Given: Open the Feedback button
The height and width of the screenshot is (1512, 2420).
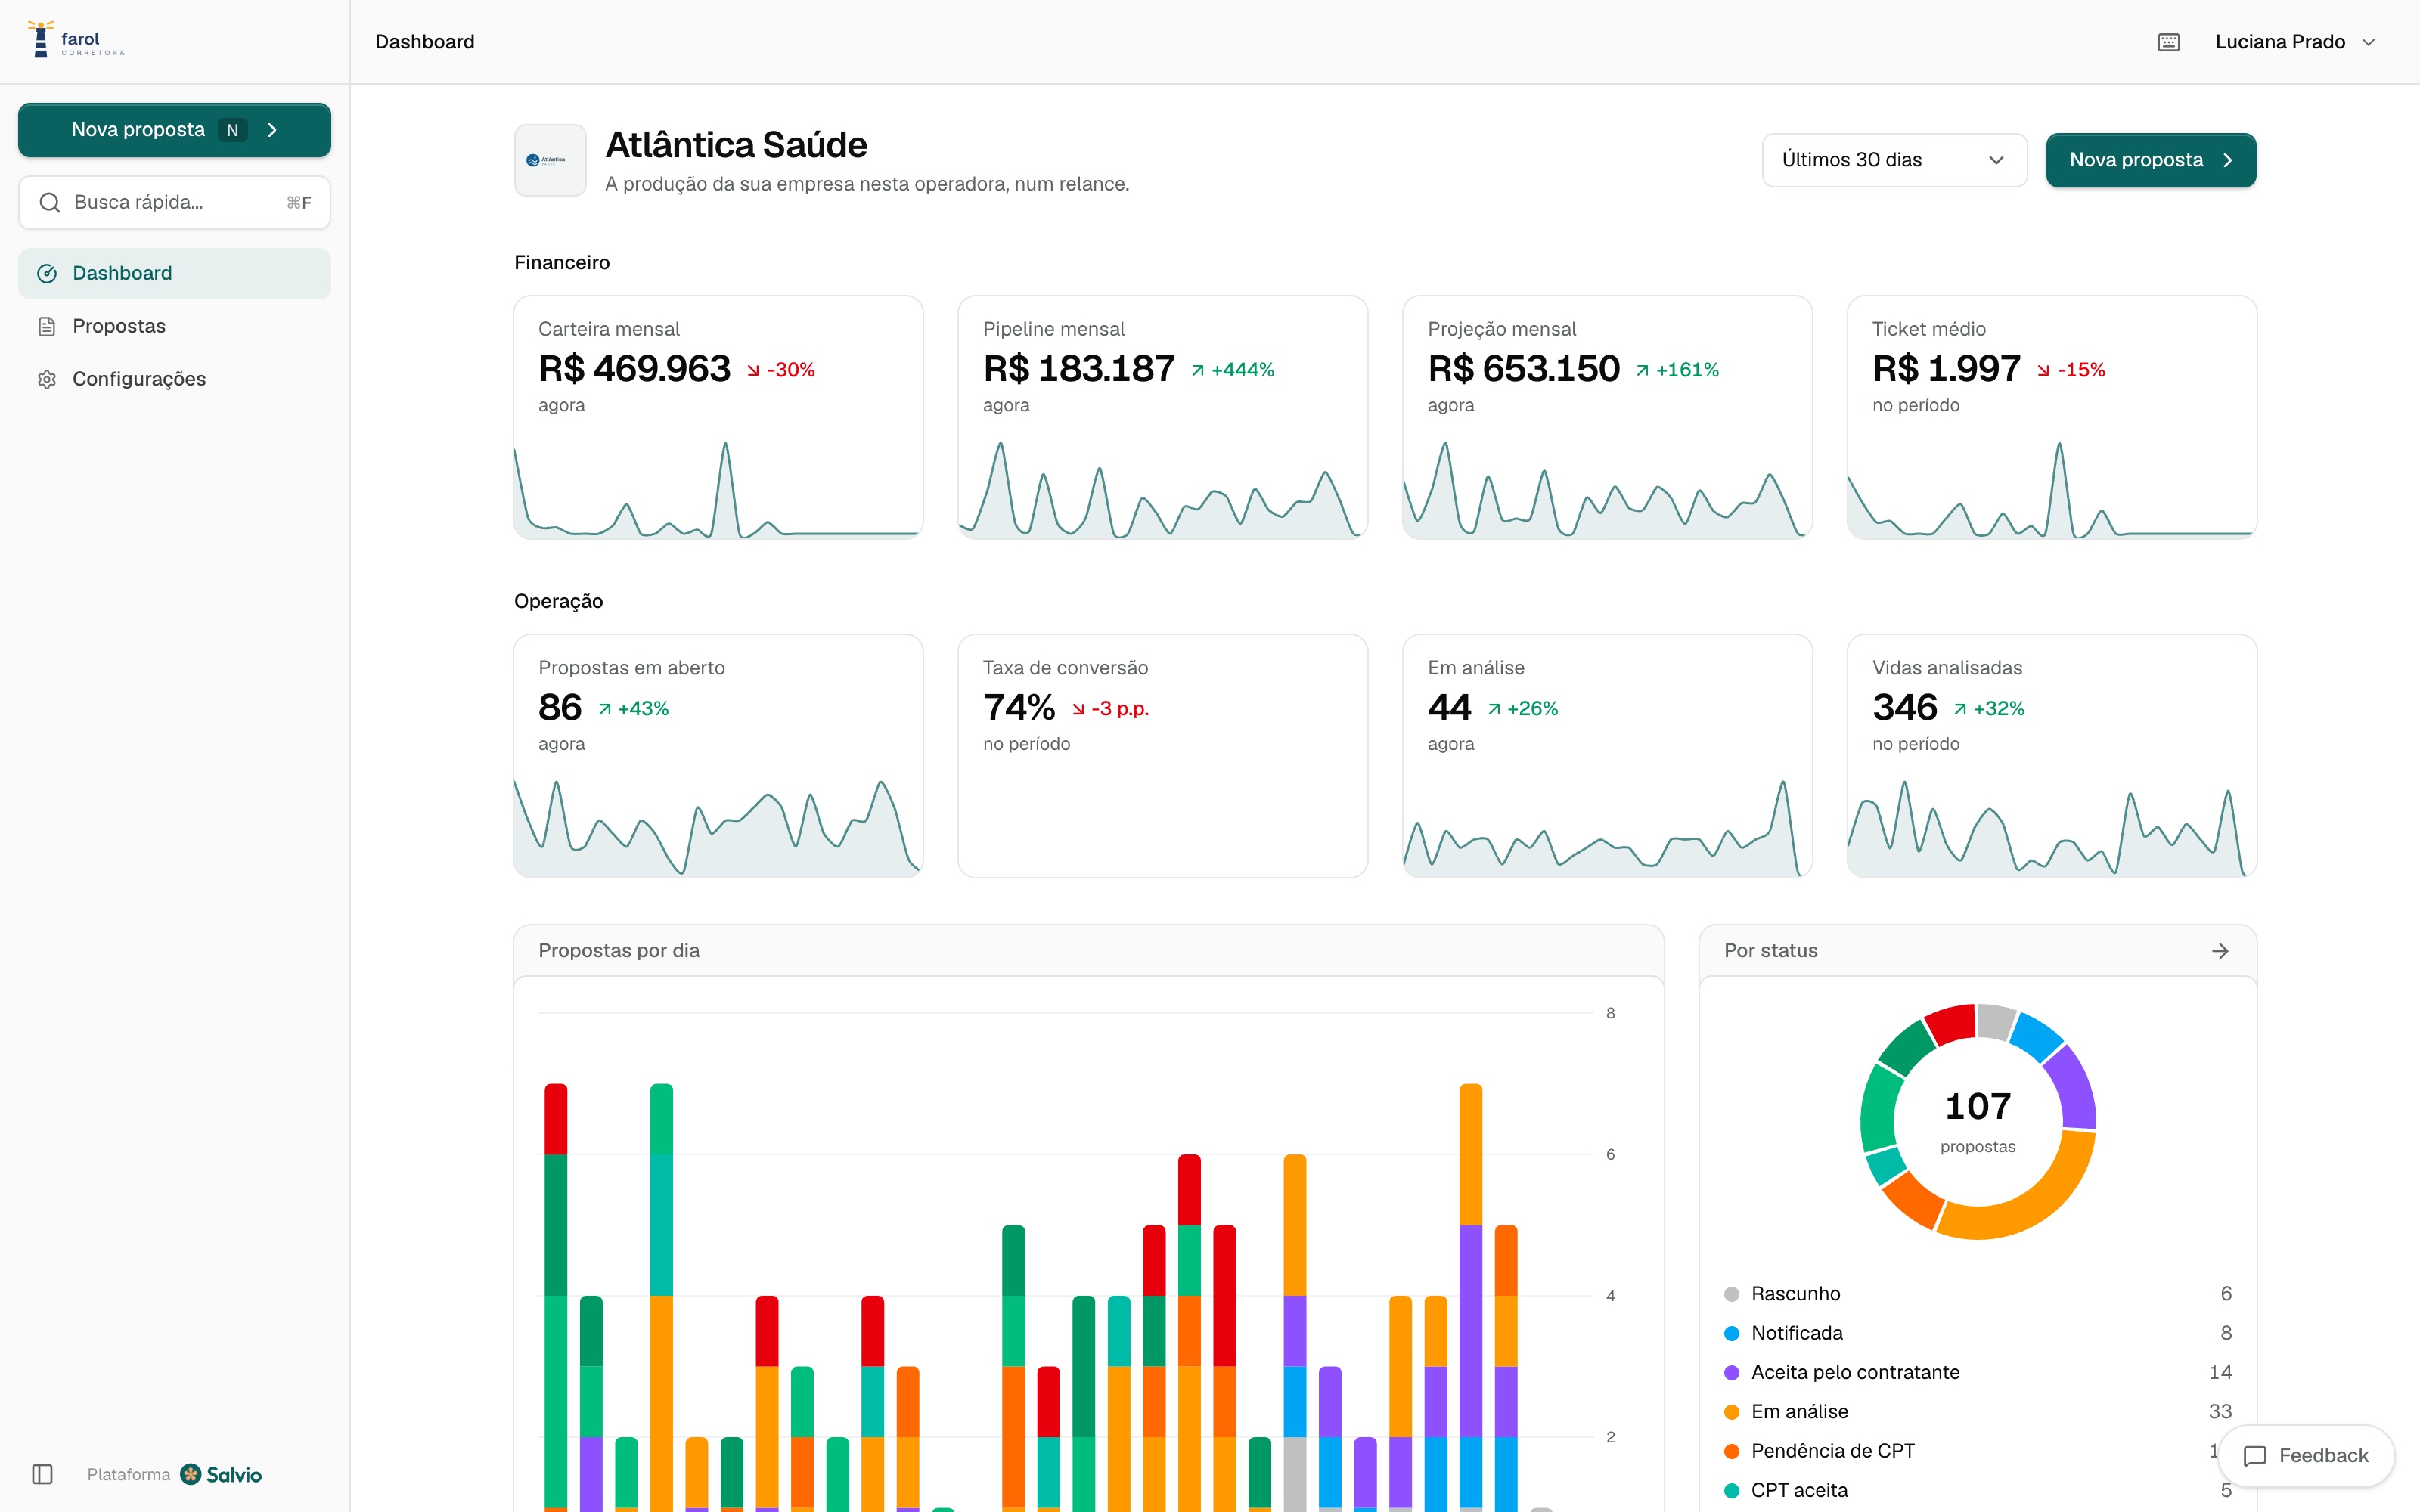Looking at the screenshot, I should coord(2305,1456).
